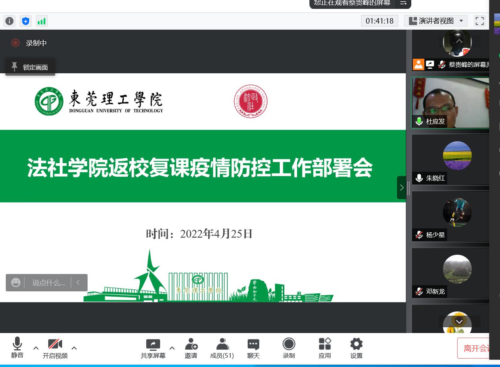The height and width of the screenshot is (367, 500).
Task: Open the 演讲者视图 view dropdown
Action: tap(436, 21)
